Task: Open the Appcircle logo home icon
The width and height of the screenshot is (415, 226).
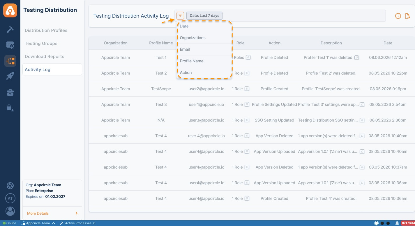Action: point(10,10)
